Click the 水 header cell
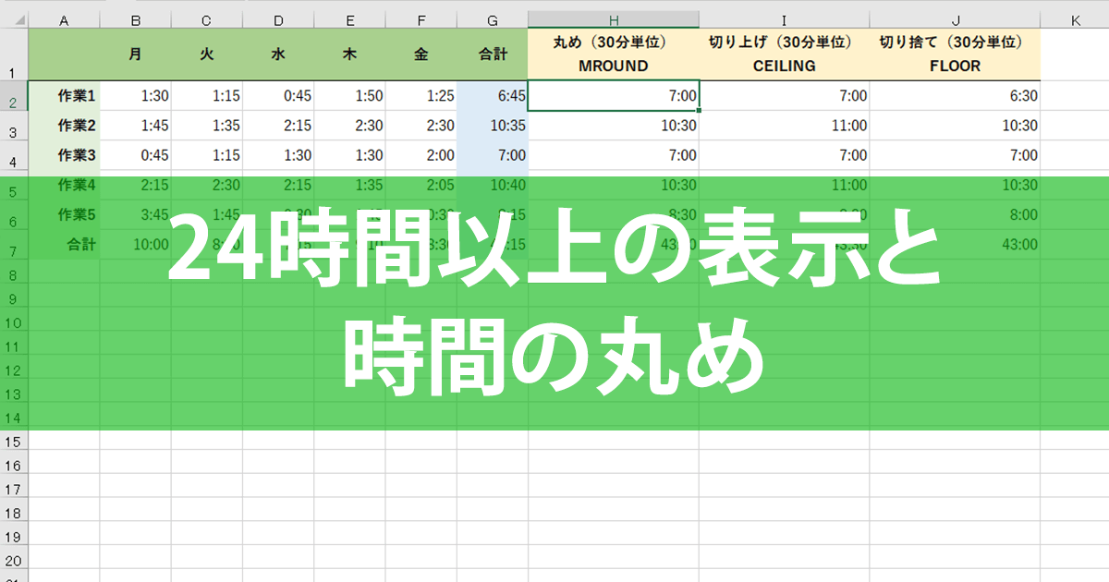This screenshot has width=1109, height=582. coord(278,55)
